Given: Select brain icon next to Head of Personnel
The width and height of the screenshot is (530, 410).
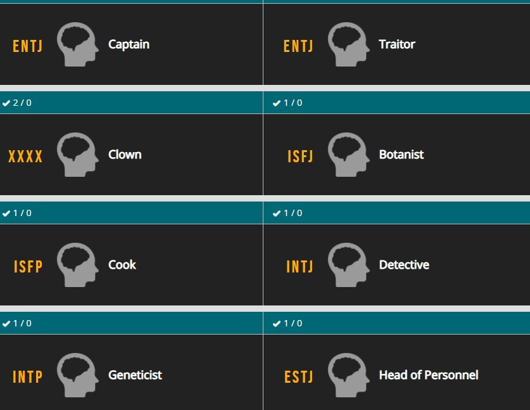Looking at the screenshot, I should [348, 375].
